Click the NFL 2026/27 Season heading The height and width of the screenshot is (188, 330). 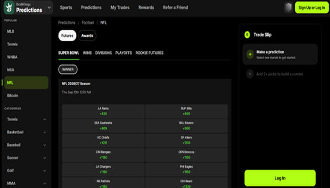click(76, 84)
